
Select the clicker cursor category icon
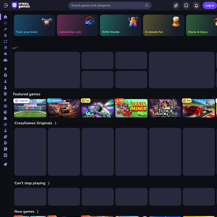[5, 100]
